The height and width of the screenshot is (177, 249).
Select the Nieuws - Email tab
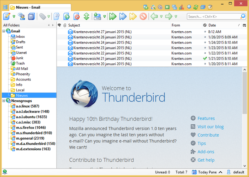tap(40, 7)
